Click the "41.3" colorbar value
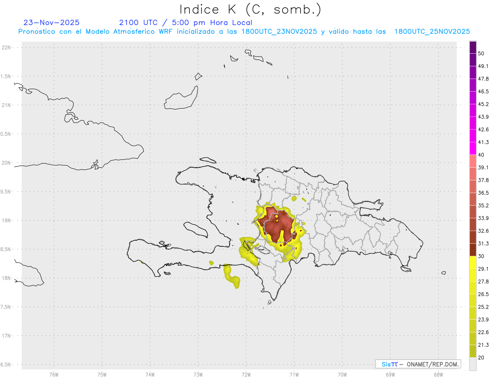This screenshot has height=380, width=492. click(x=483, y=142)
